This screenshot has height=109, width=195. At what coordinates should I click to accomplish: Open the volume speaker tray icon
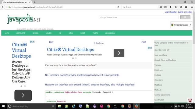[179, 106]
